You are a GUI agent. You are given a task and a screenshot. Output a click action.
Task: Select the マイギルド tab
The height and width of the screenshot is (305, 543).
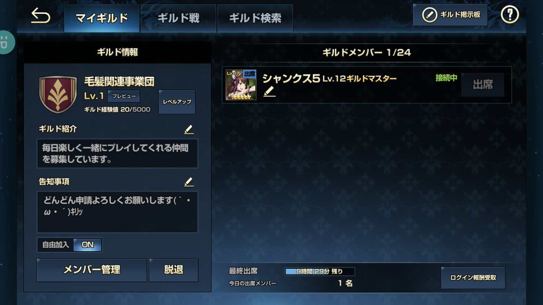pos(102,18)
